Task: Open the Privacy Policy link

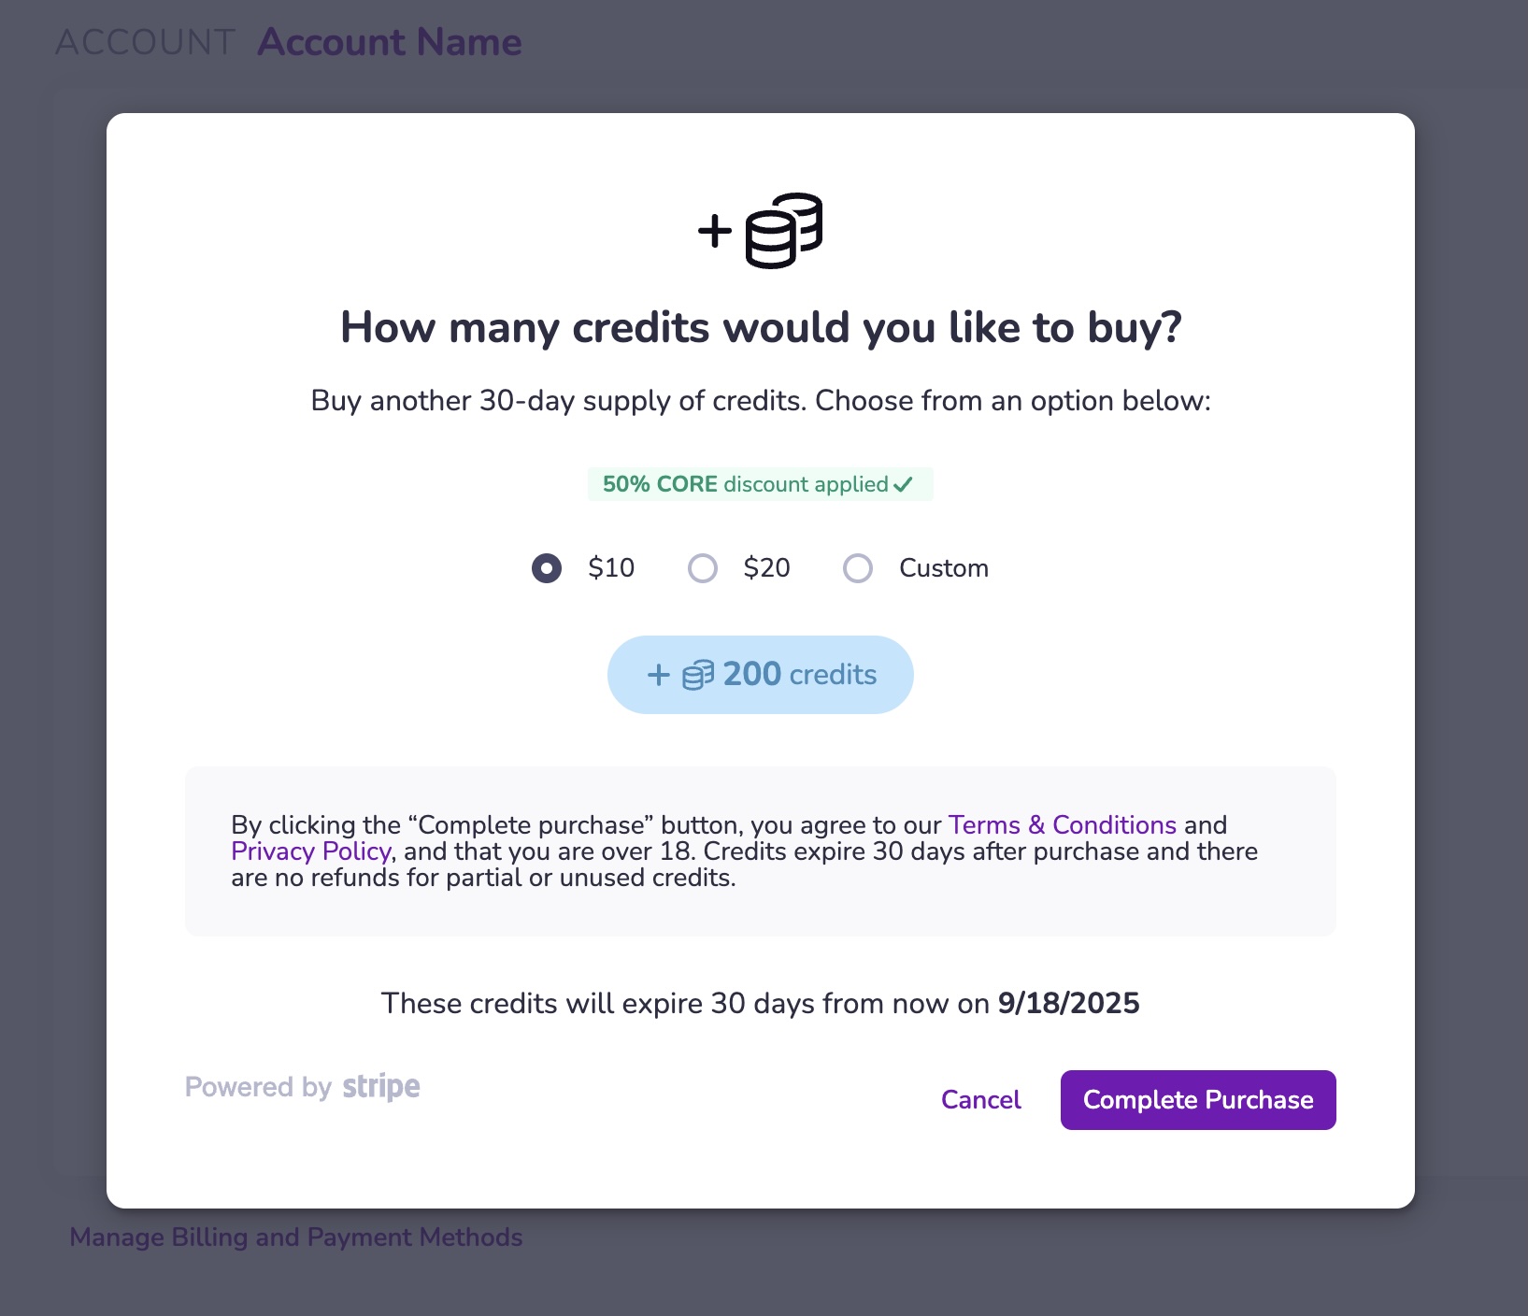Action: tap(310, 851)
